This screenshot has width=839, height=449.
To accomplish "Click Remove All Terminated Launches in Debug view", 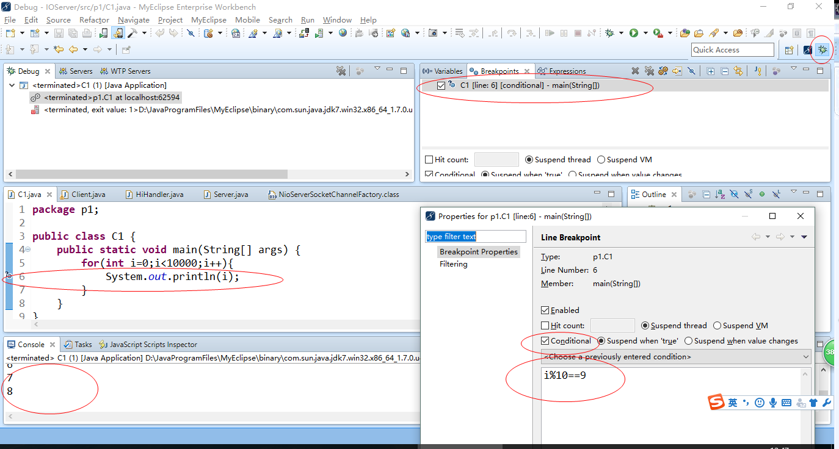I will click(341, 71).
